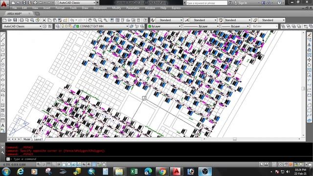Click the Table Style icon

click(x=221, y=20)
